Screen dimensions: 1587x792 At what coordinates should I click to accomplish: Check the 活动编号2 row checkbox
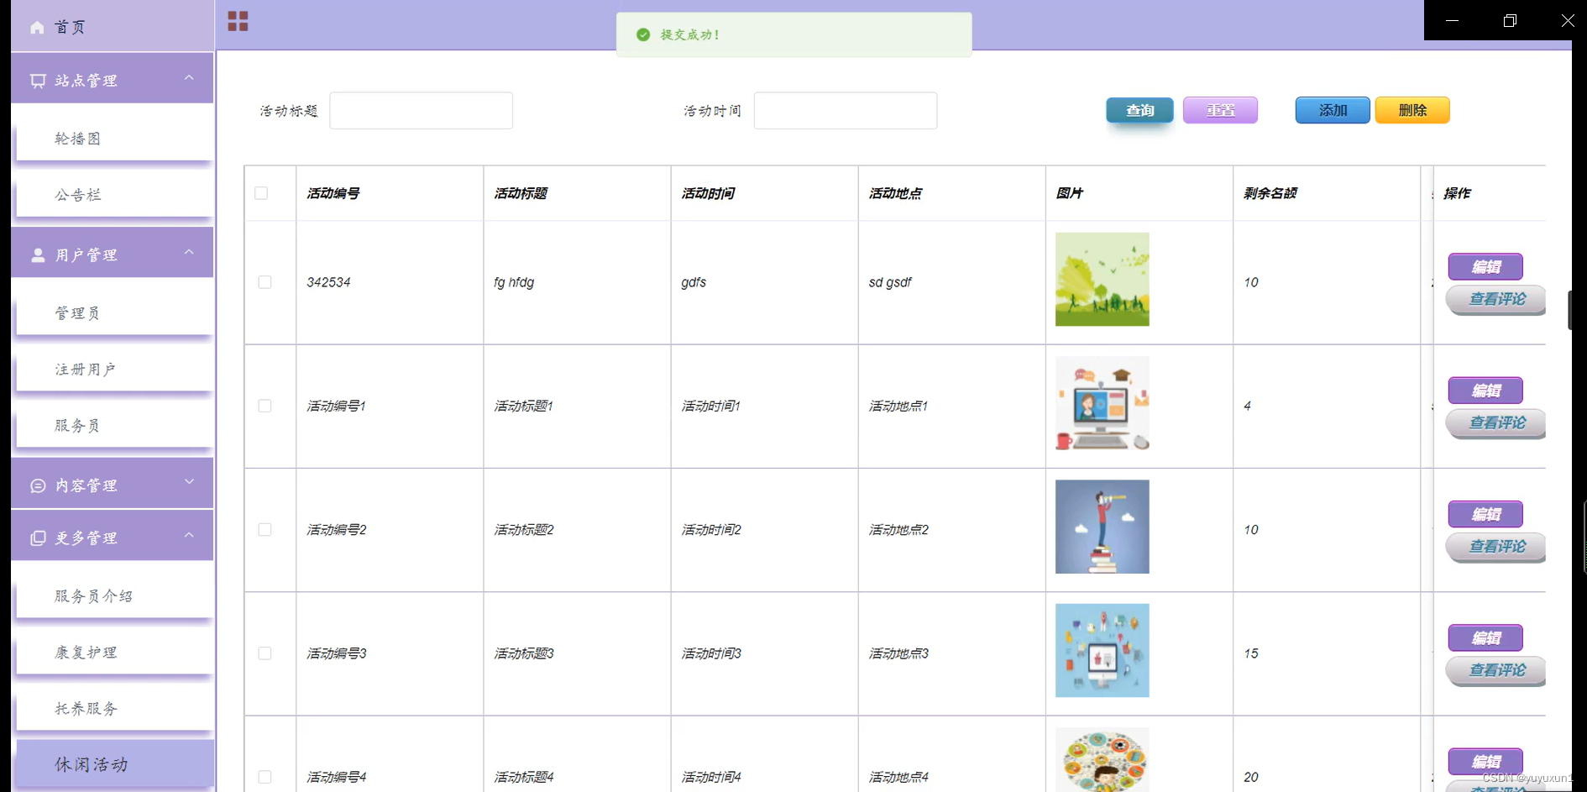264,529
